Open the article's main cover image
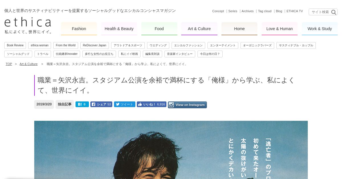342x179 pixels. click(171, 150)
